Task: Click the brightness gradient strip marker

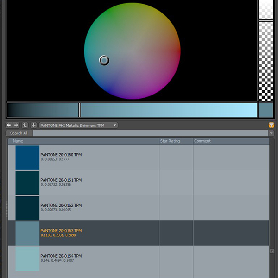Action: [80, 110]
